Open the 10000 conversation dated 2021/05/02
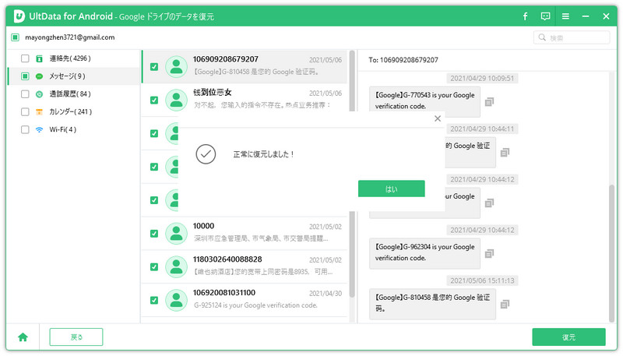 point(245,234)
